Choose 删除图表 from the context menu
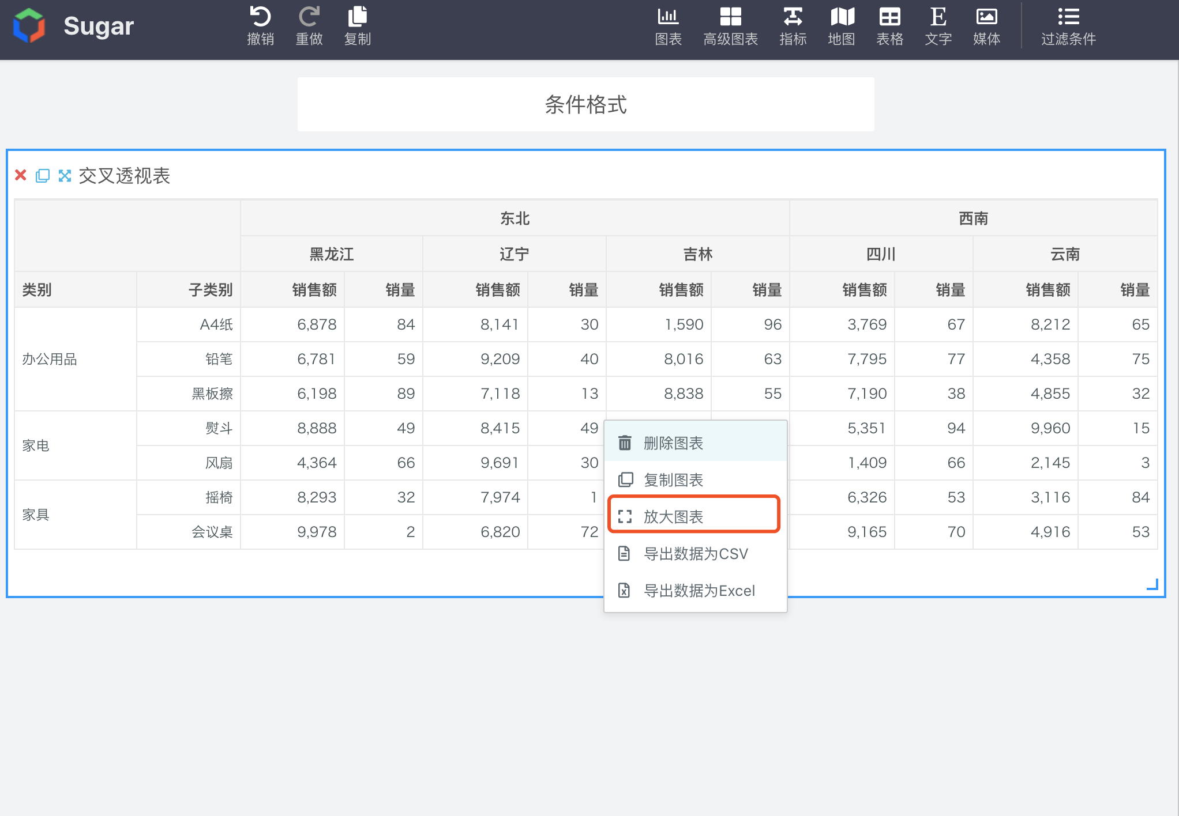The image size is (1179, 816). [696, 443]
